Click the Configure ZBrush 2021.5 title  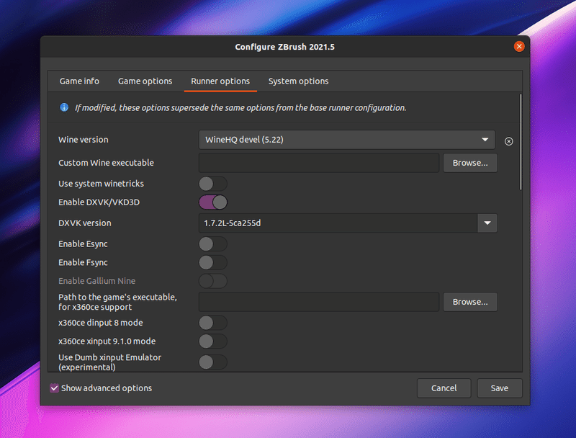[284, 47]
